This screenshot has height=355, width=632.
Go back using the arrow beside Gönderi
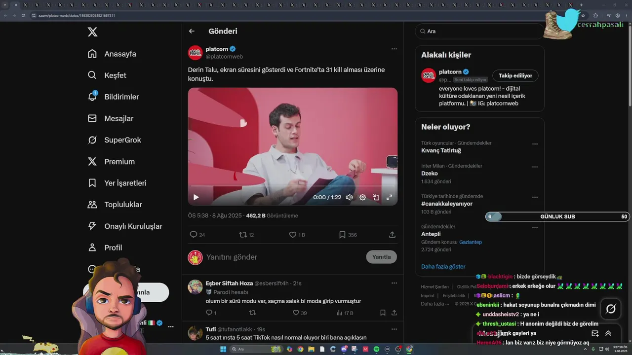(192, 31)
